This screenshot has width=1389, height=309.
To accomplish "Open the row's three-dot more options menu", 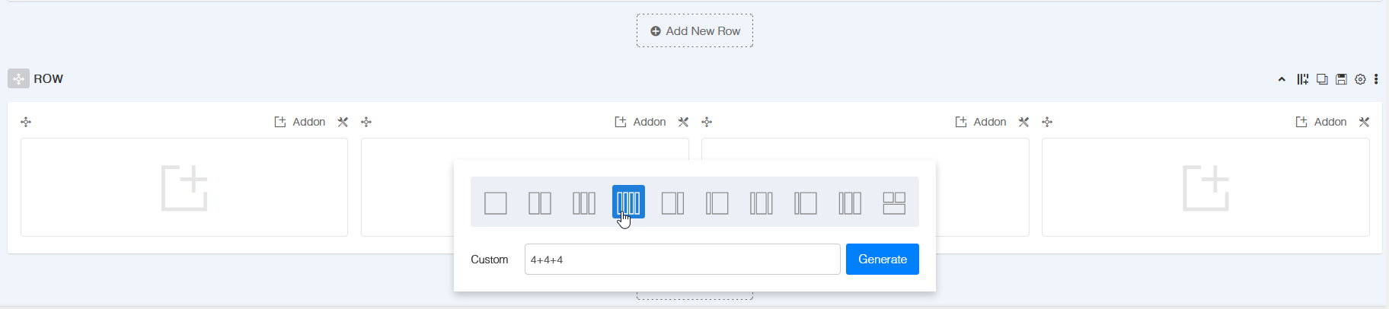I will pyautogui.click(x=1376, y=79).
